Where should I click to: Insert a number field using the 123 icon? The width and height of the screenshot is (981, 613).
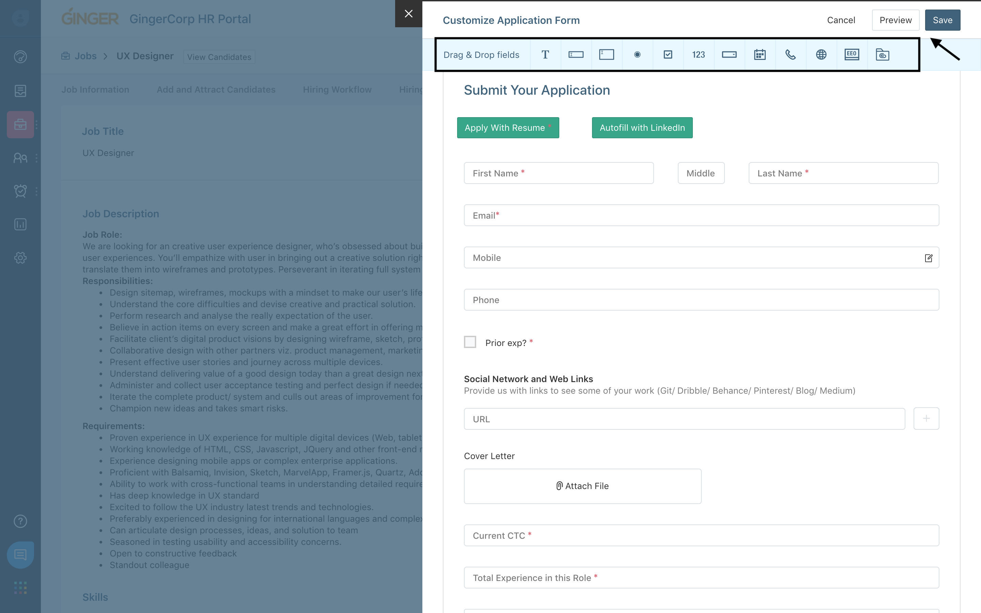[x=698, y=54]
